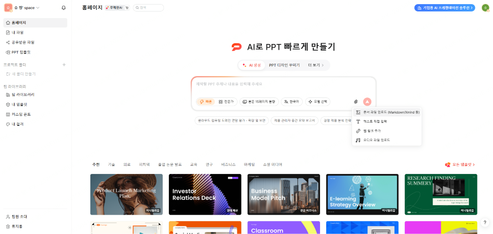Click suggestion 클라우드 컴퓨팅 도메인 연말 평가
The height and width of the screenshot is (234, 493).
click(x=232, y=120)
